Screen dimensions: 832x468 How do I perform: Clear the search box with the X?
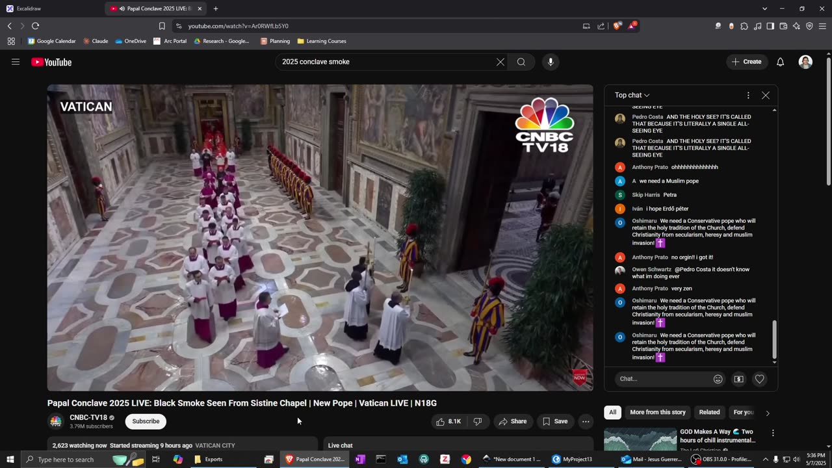(500, 62)
